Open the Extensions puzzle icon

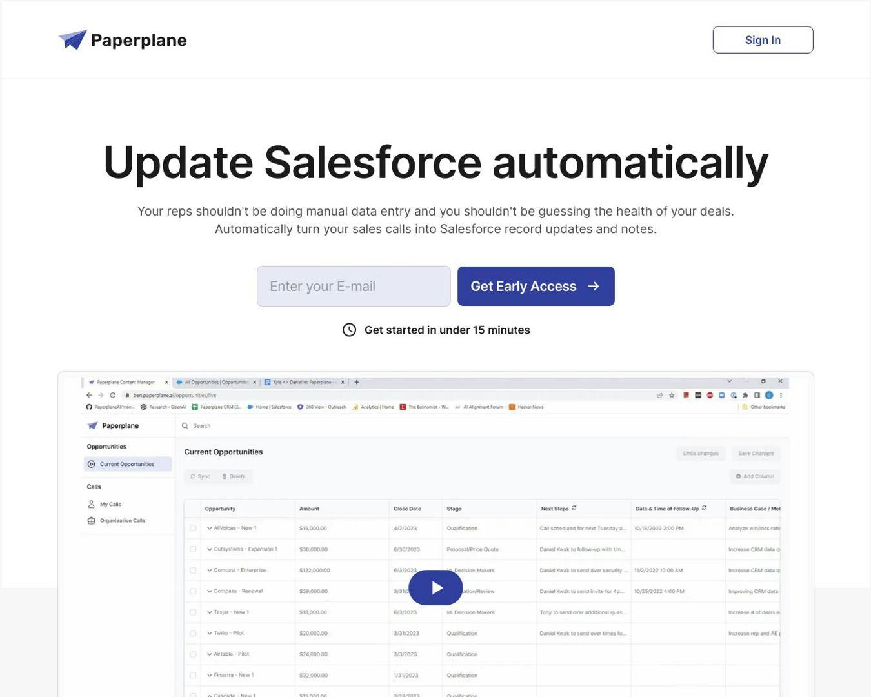[745, 395]
